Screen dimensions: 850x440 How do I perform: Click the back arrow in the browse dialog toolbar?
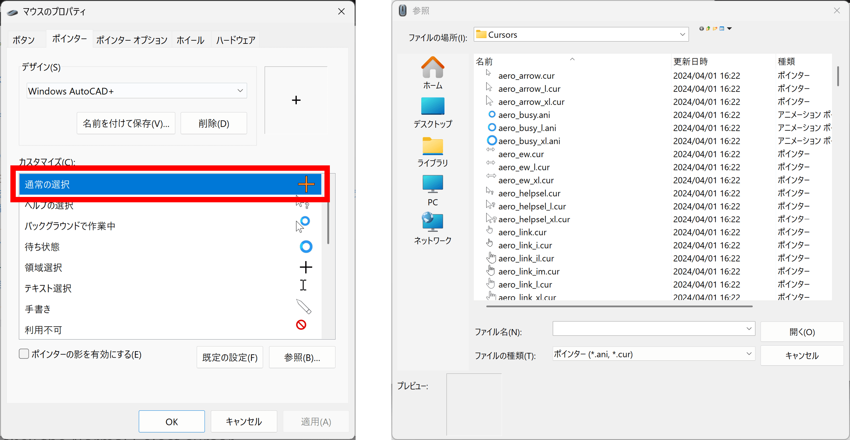[x=702, y=29]
